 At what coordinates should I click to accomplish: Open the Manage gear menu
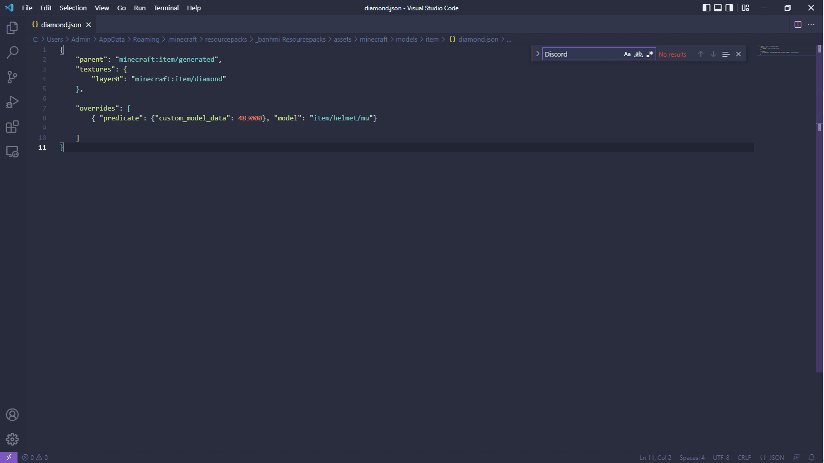(12, 439)
